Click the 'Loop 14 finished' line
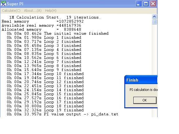Image resolution: width=179 pixels, height=134 pixels. pyautogui.click(x=45, y=90)
